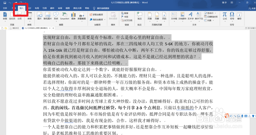Expand 我的加载项 dropdown arrow
The height and width of the screenshot is (135, 256).
tap(105, 20)
